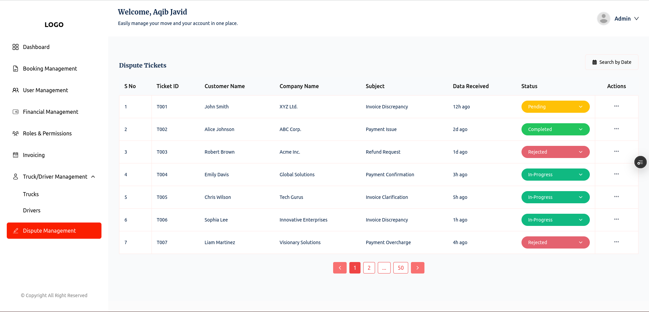Change the Completed status of Alice Johnson
Viewport: 649px width, 312px height.
coord(555,129)
